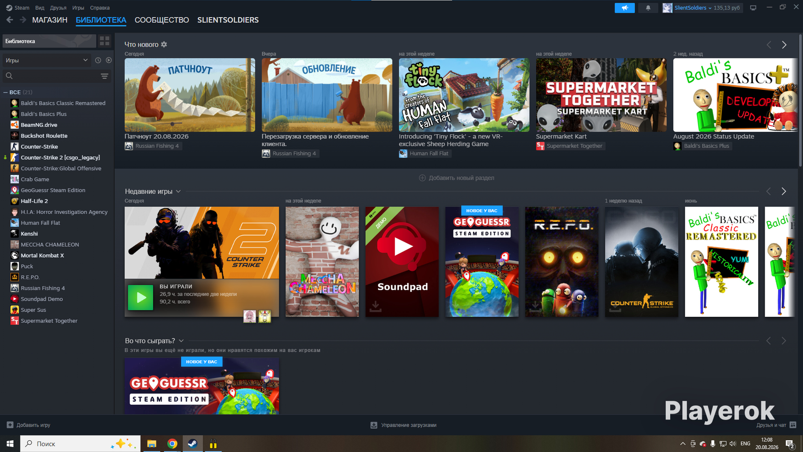Show next recent games
Viewport: 803px width, 452px height.
[784, 191]
